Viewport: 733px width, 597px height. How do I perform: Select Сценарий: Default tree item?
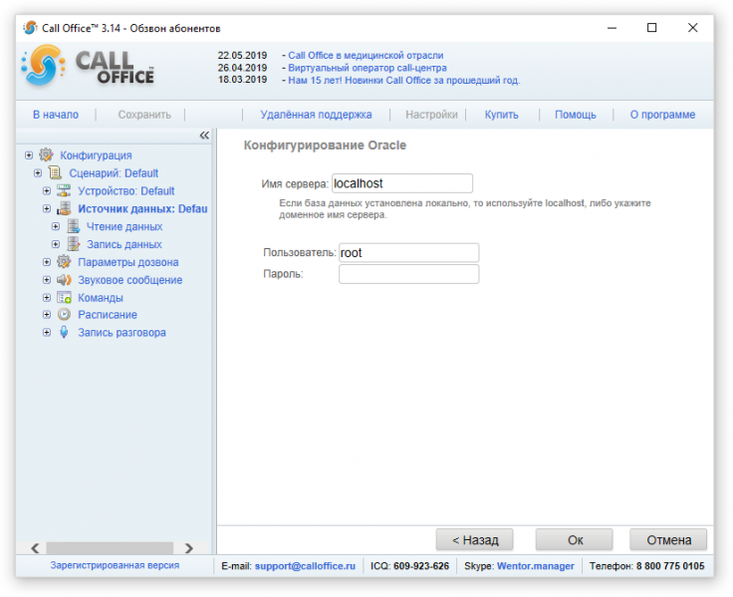(x=114, y=173)
